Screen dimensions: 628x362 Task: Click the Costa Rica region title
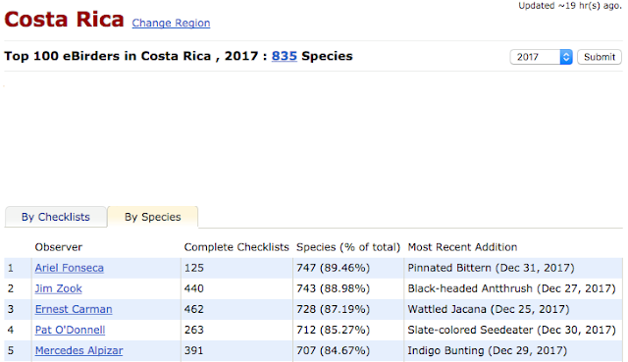pos(64,20)
